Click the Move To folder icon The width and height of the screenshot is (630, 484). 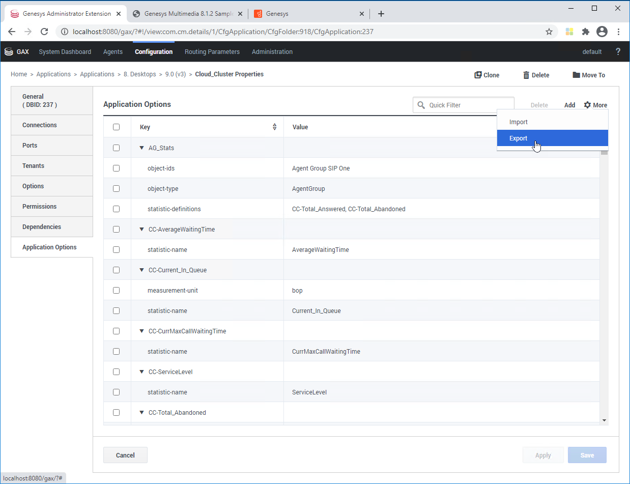click(x=576, y=75)
